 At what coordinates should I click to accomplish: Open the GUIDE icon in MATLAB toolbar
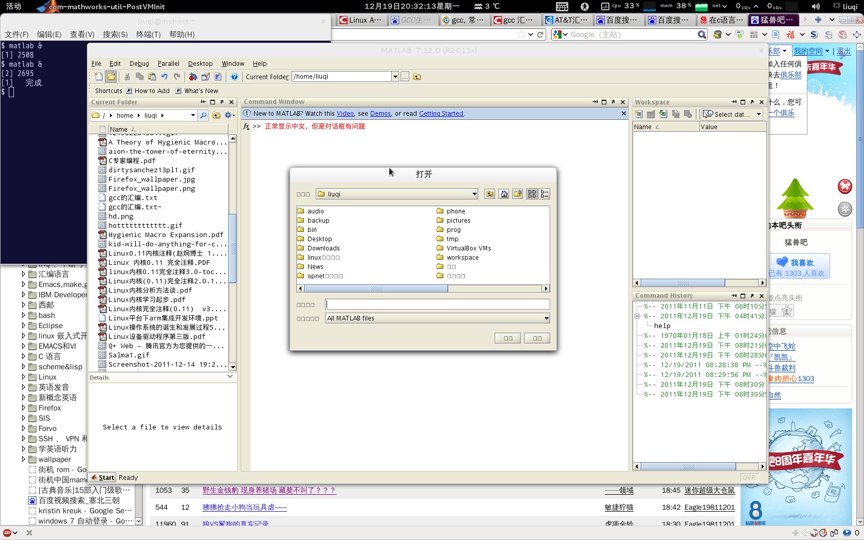tap(205, 77)
